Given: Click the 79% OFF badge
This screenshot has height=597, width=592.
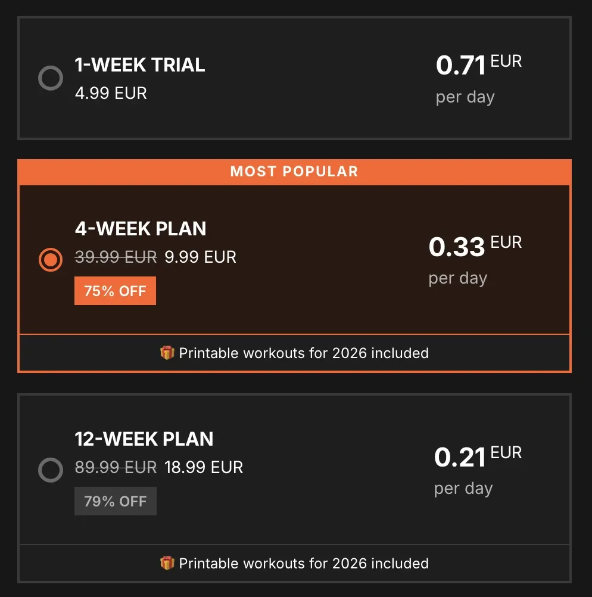Looking at the screenshot, I should click(115, 501).
